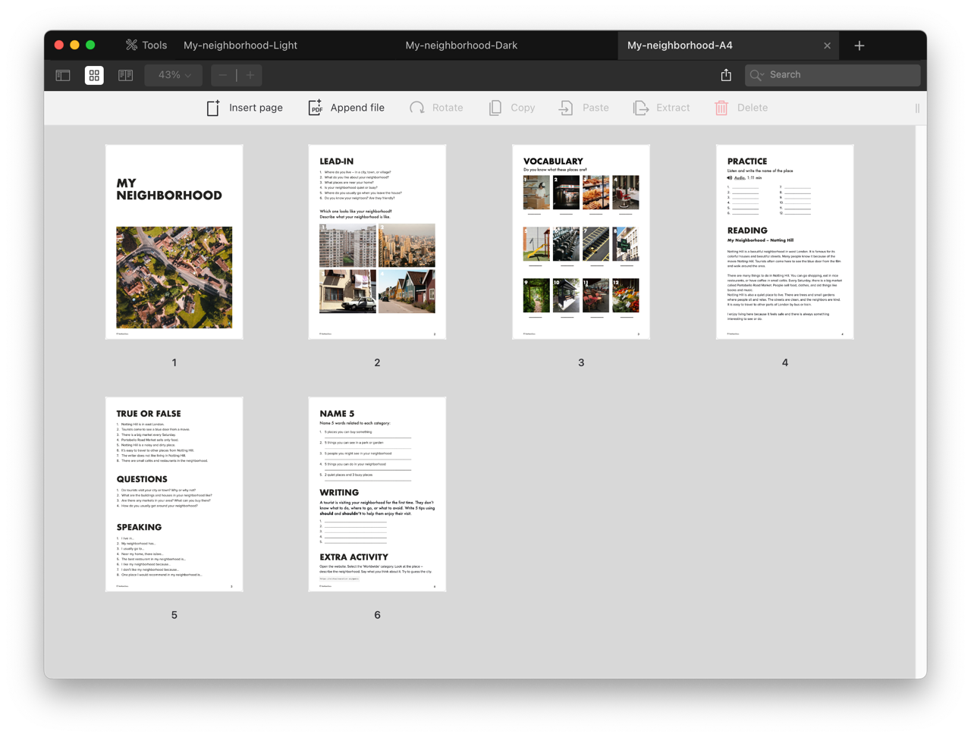This screenshot has height=737, width=971.
Task: Toggle the sidebar panel visibility
Action: [x=62, y=75]
